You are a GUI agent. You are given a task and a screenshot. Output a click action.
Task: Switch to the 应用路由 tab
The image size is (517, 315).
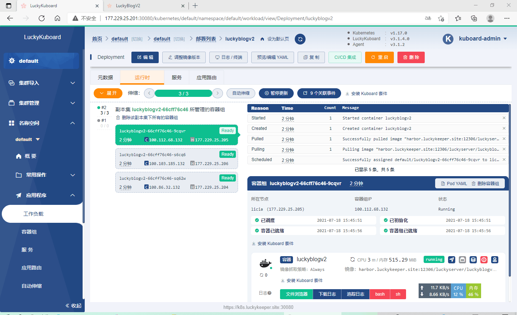(x=206, y=77)
